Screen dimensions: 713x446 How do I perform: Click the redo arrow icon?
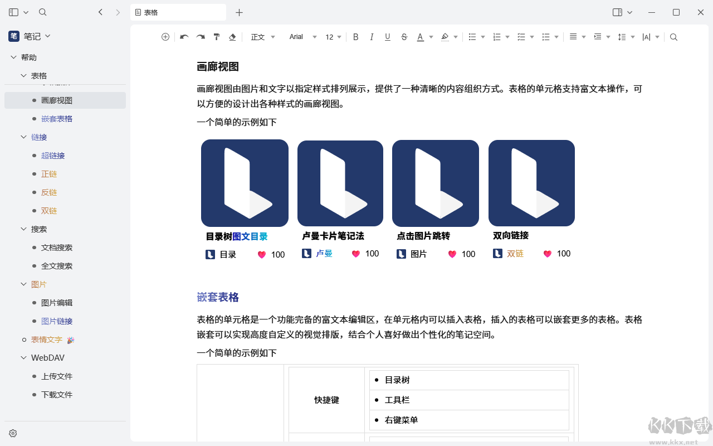pos(201,37)
